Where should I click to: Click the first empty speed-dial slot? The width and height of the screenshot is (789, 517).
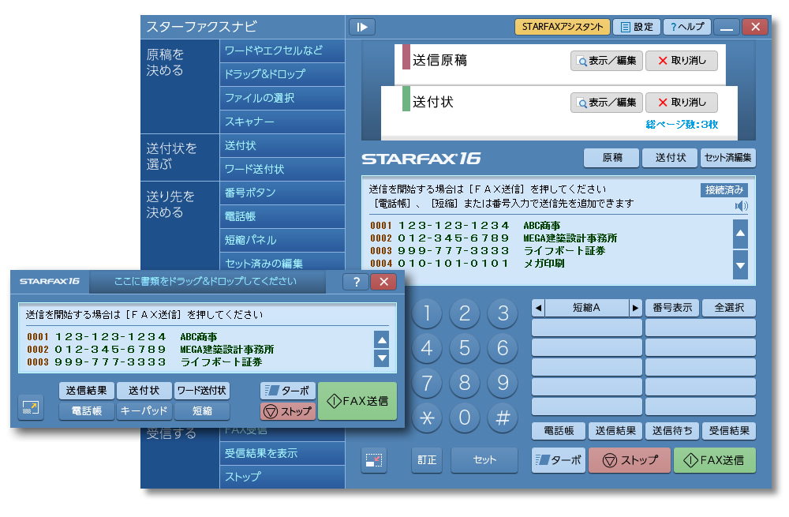586,328
